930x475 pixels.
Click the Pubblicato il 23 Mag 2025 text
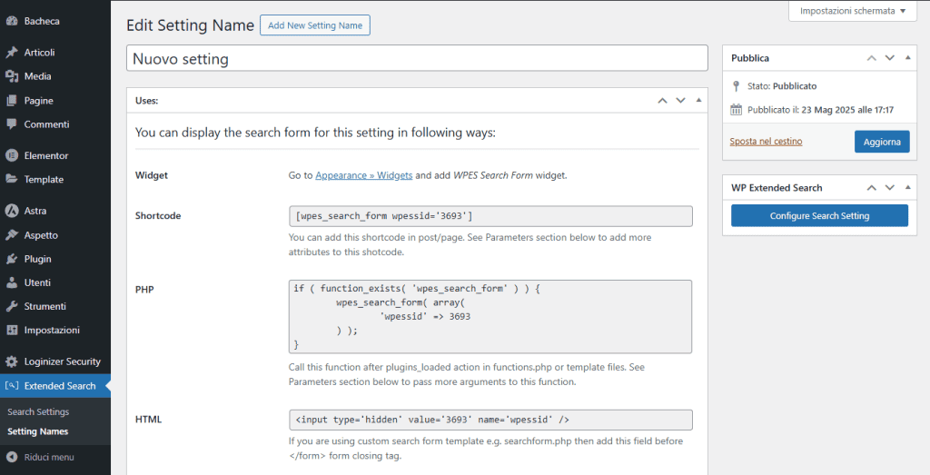pyautogui.click(x=820, y=110)
